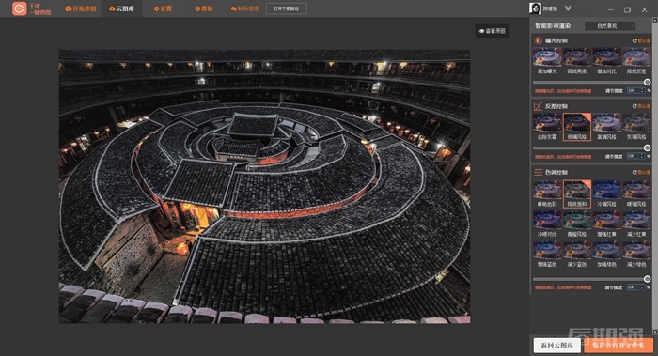
Task: Reset exposure control to default
Action: point(641,40)
